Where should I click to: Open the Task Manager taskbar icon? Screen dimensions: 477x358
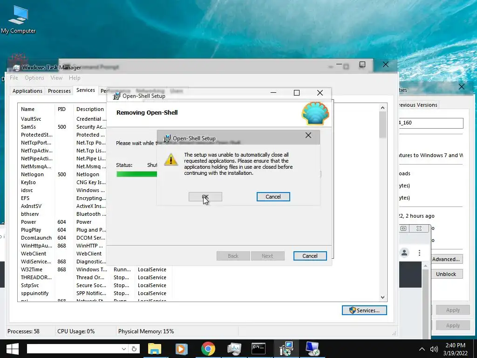tap(234, 349)
